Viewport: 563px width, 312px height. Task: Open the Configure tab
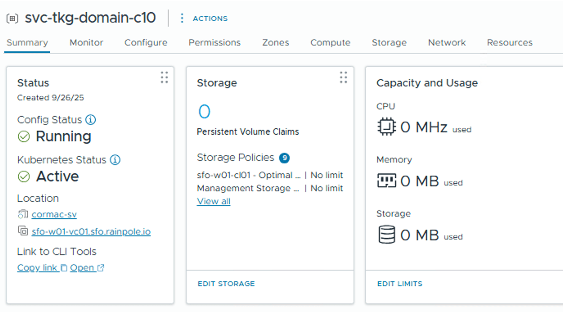pos(146,43)
